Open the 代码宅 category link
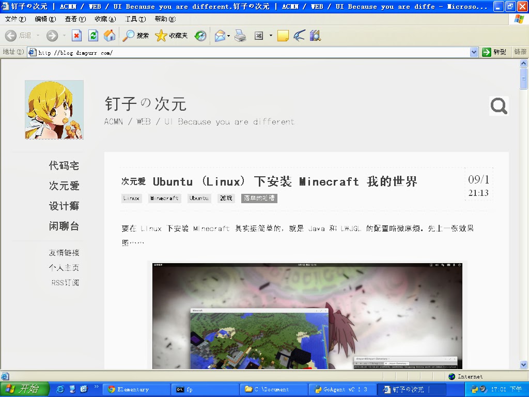Viewport: 529px width, 397px height. pos(64,166)
